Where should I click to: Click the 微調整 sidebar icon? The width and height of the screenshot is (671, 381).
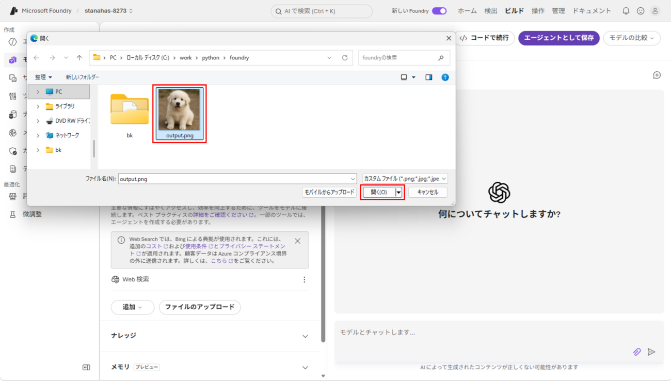pos(13,214)
